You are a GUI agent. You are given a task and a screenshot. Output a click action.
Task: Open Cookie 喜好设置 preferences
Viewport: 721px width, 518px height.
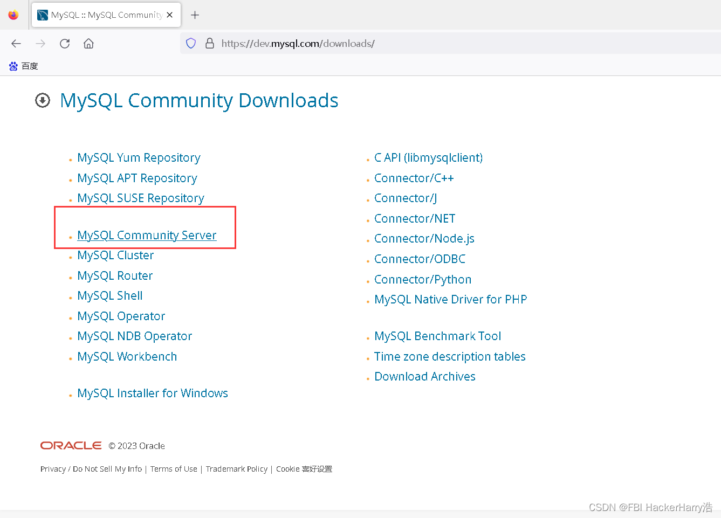tap(304, 469)
